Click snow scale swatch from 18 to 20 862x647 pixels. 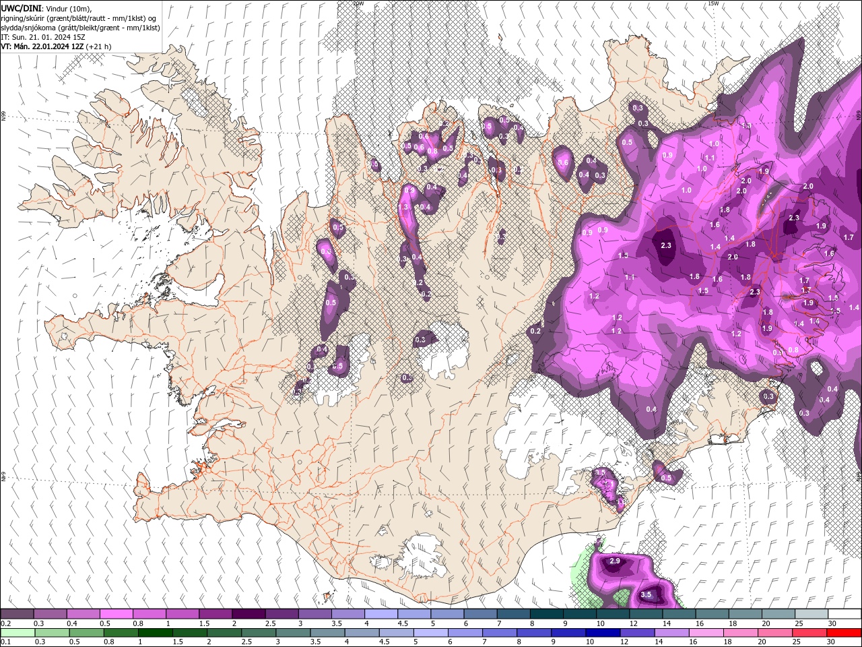(745, 613)
